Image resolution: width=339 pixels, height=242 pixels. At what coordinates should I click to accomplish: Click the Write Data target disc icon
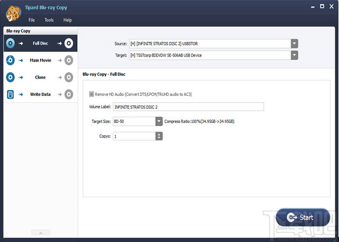point(69,94)
